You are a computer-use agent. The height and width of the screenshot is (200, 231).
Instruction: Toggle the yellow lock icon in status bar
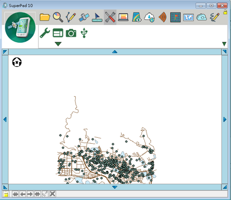pos(6,194)
